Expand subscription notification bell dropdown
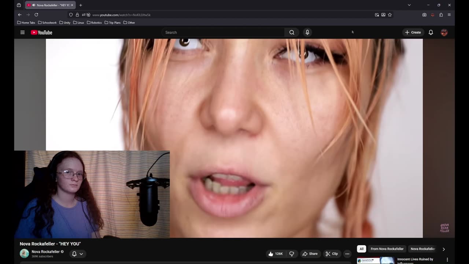 [78, 254]
